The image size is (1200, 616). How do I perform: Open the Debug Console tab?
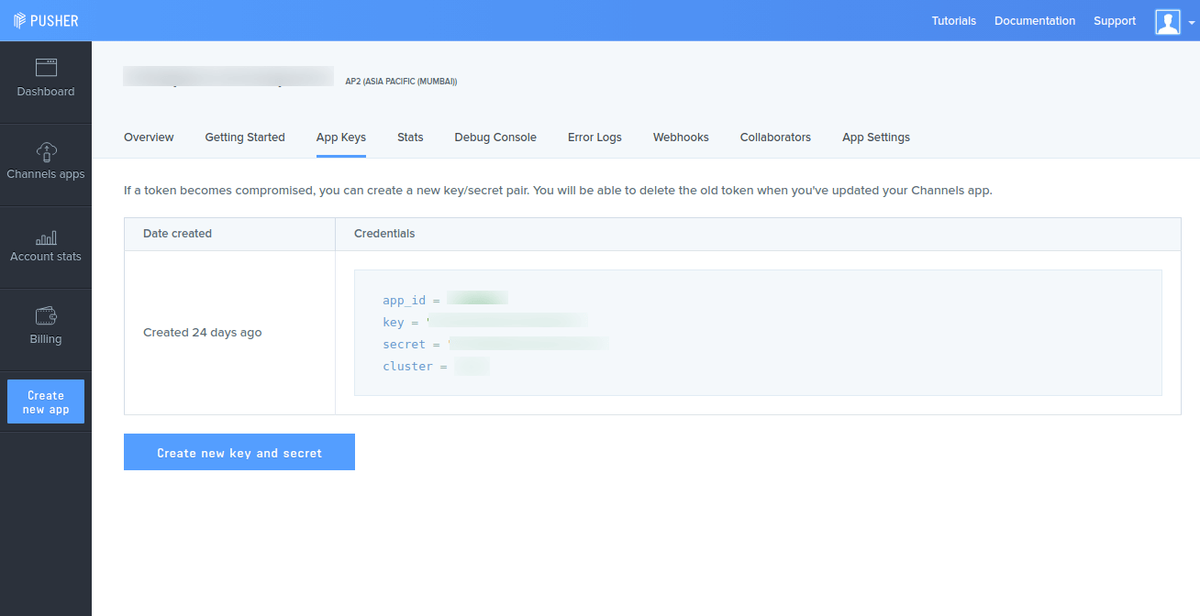[495, 137]
